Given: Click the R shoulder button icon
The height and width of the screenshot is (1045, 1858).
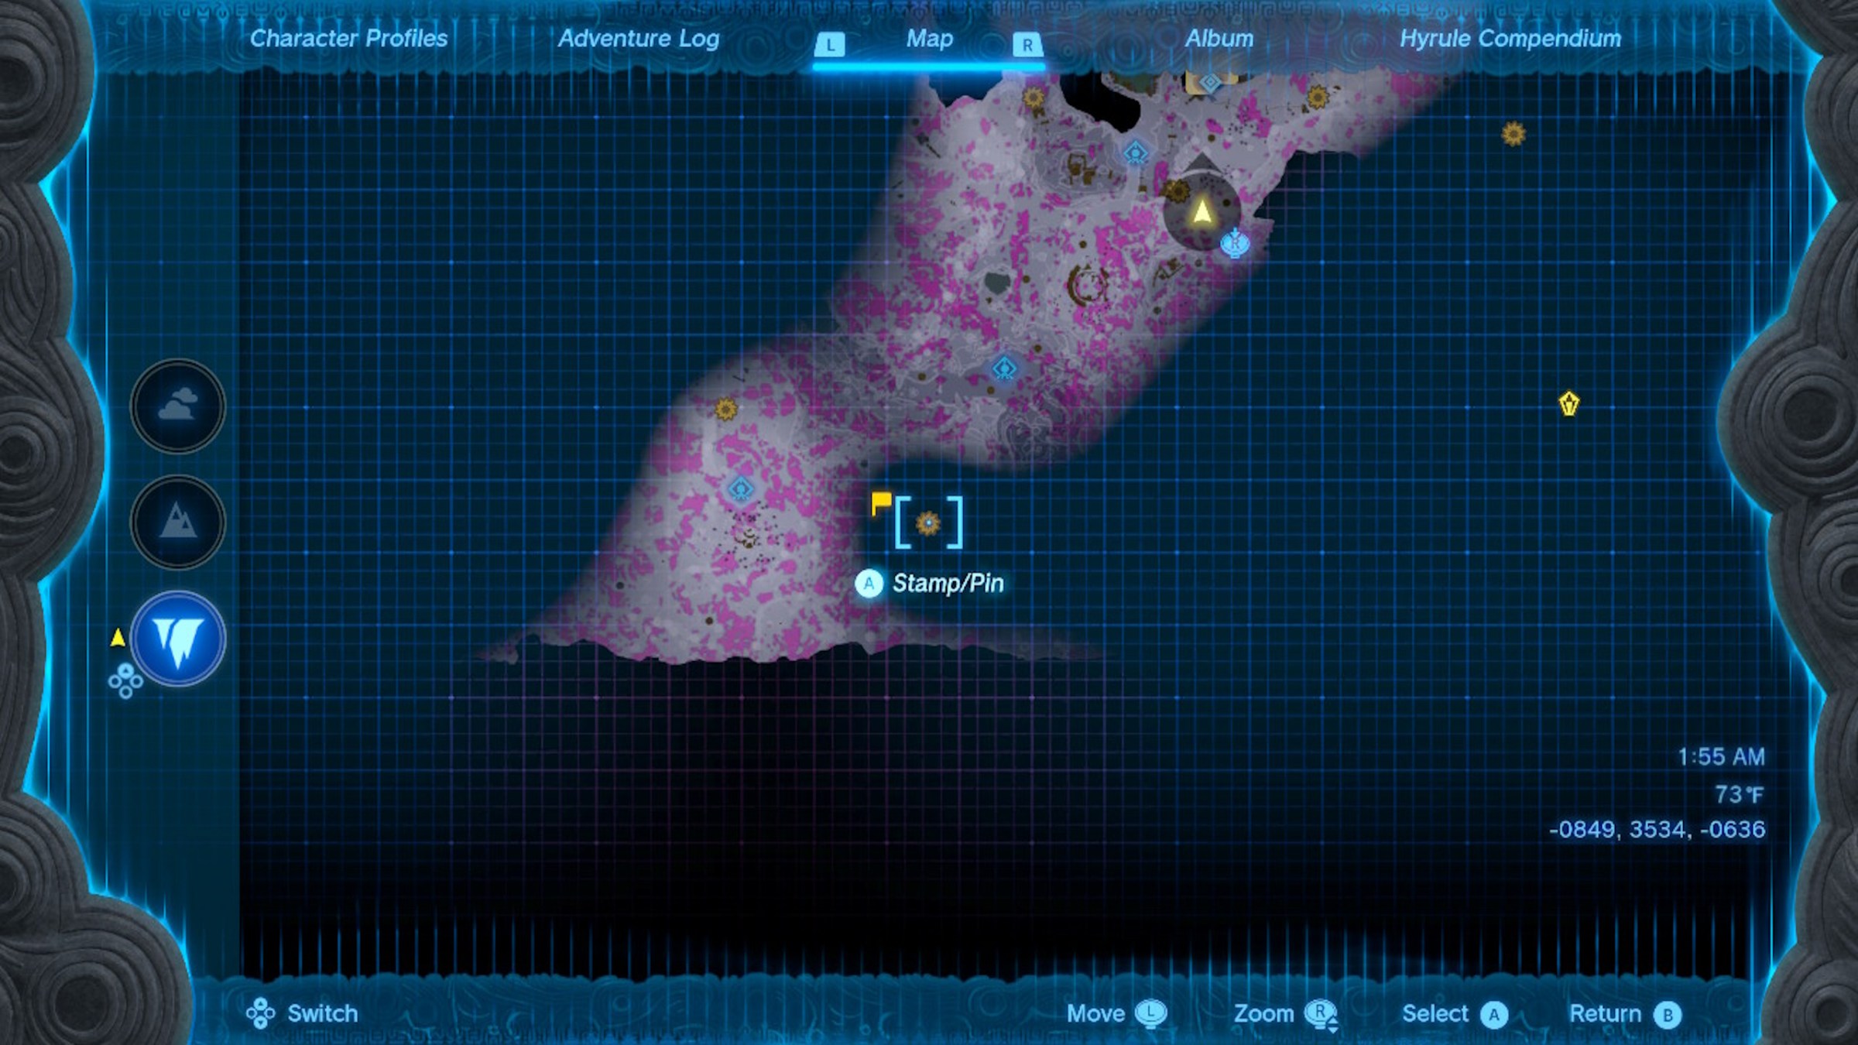Looking at the screenshot, I should tap(1027, 45).
